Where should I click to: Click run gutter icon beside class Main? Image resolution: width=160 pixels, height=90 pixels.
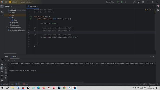click(x=31, y=16)
